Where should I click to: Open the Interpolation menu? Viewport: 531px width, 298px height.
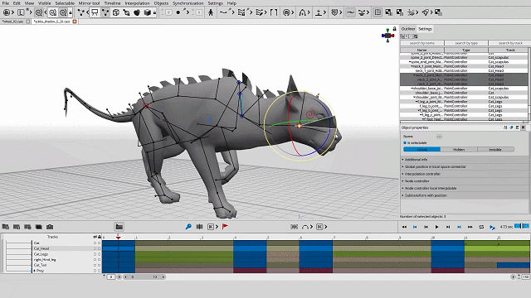137,3
